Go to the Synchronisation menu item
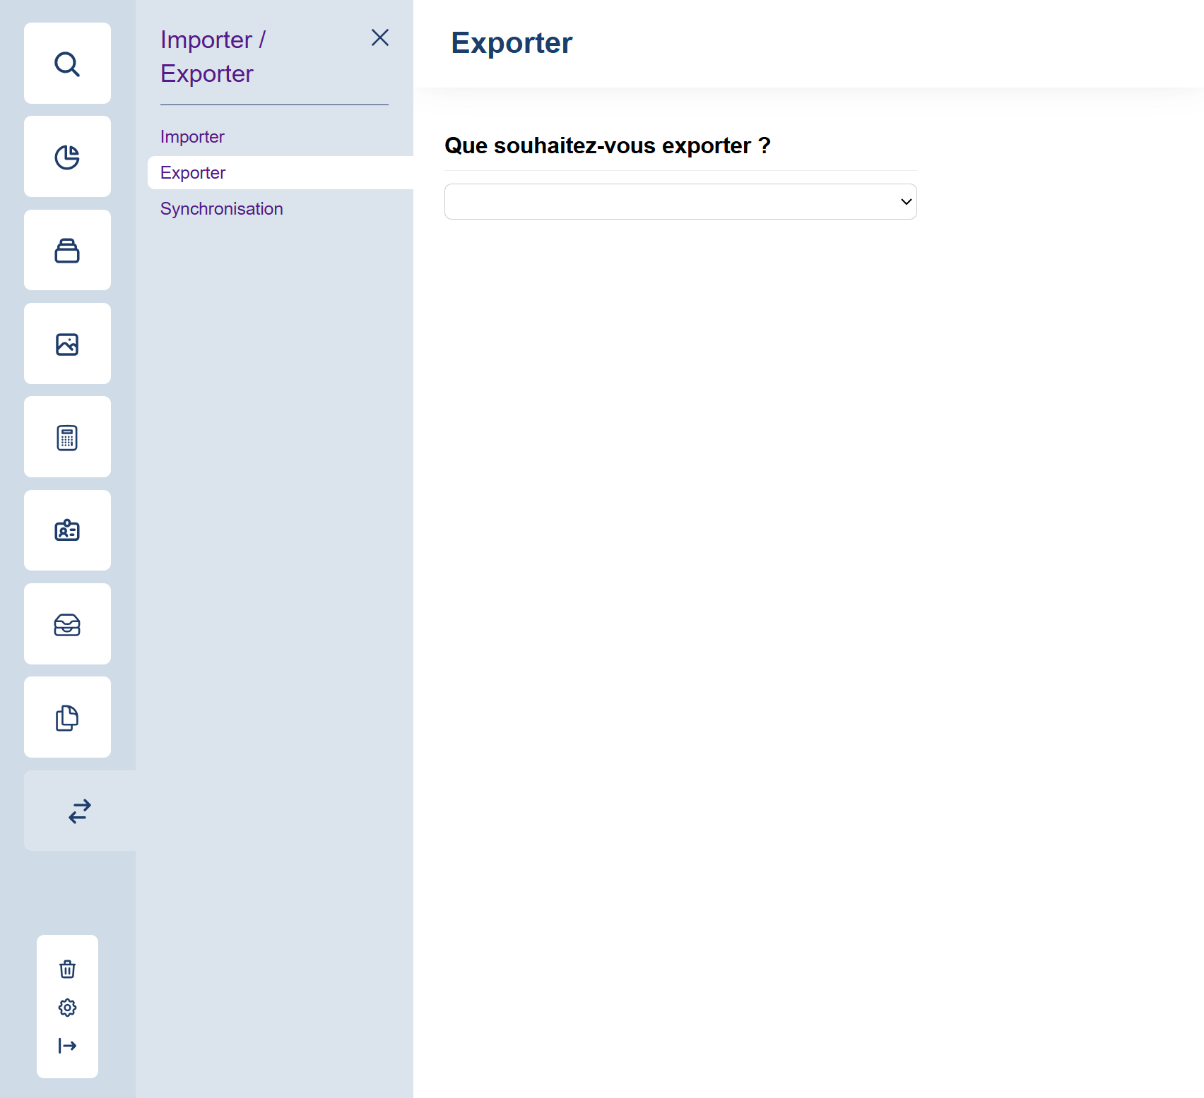Viewport: 1204px width, 1098px height. [221, 209]
